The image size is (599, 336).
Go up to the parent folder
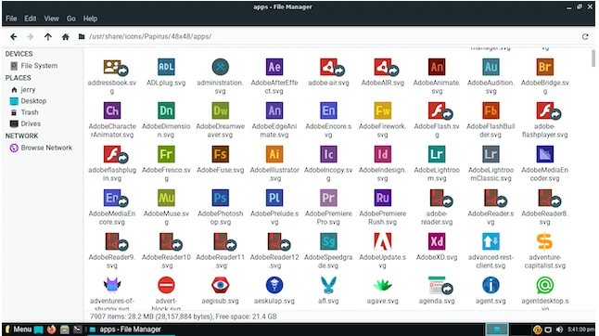tap(47, 37)
